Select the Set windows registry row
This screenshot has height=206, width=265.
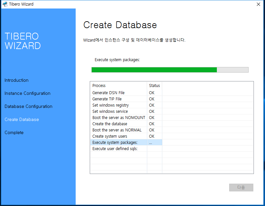point(172,105)
